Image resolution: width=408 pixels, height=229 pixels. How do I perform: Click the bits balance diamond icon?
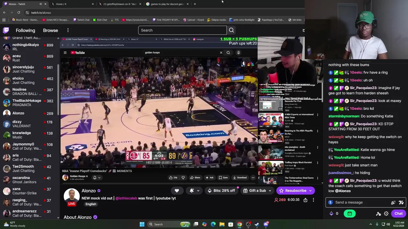[331, 213]
